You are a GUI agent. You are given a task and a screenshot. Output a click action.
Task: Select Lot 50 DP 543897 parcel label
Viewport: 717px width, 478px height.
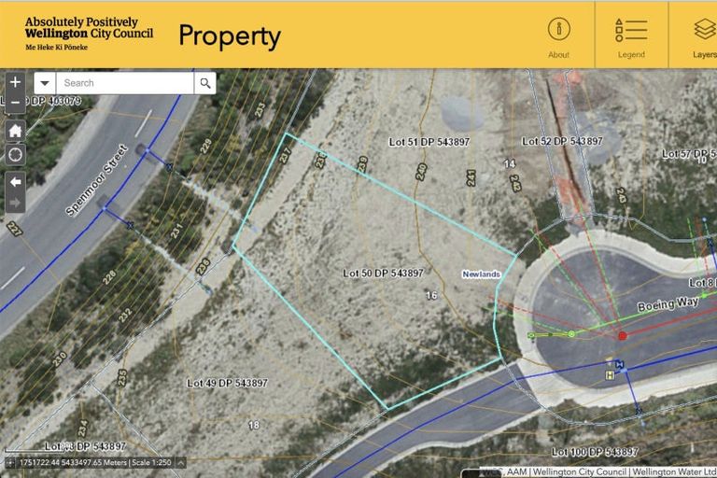(383, 274)
